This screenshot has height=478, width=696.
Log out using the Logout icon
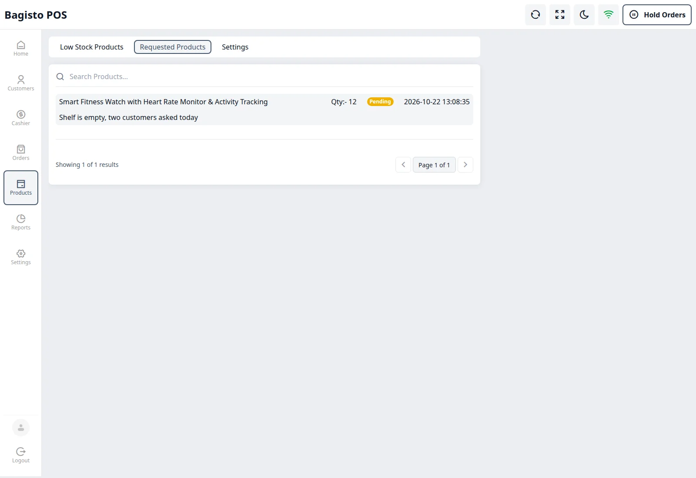click(x=20, y=455)
